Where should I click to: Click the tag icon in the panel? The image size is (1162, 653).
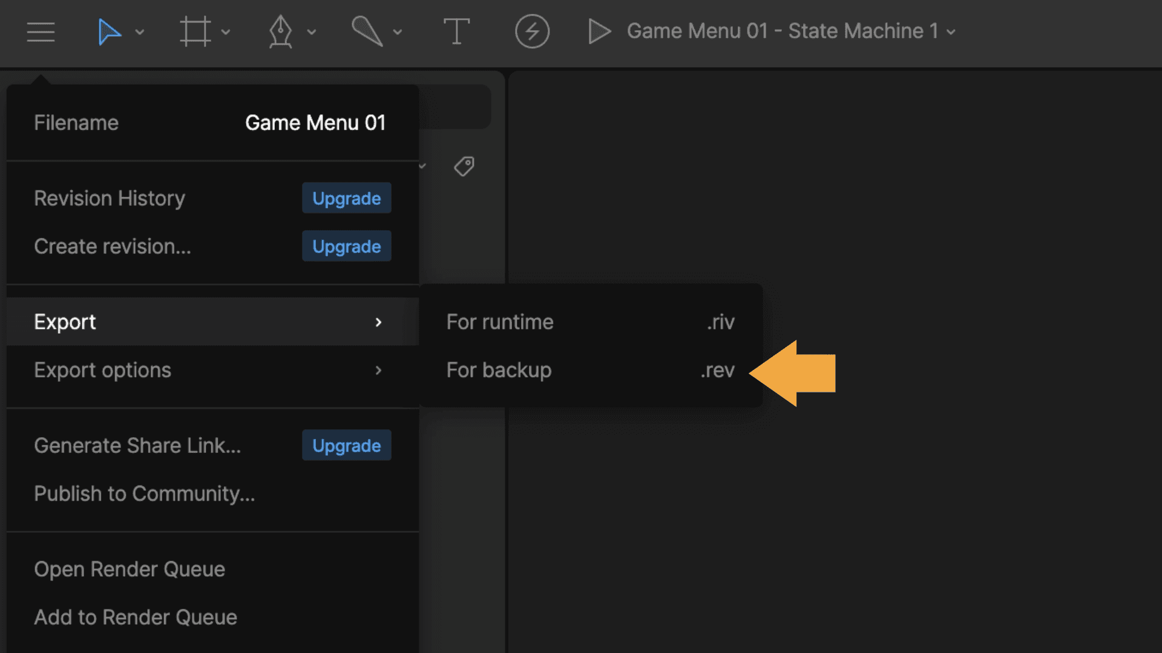(464, 166)
